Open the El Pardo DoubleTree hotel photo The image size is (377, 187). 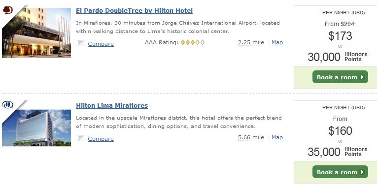[36, 33]
